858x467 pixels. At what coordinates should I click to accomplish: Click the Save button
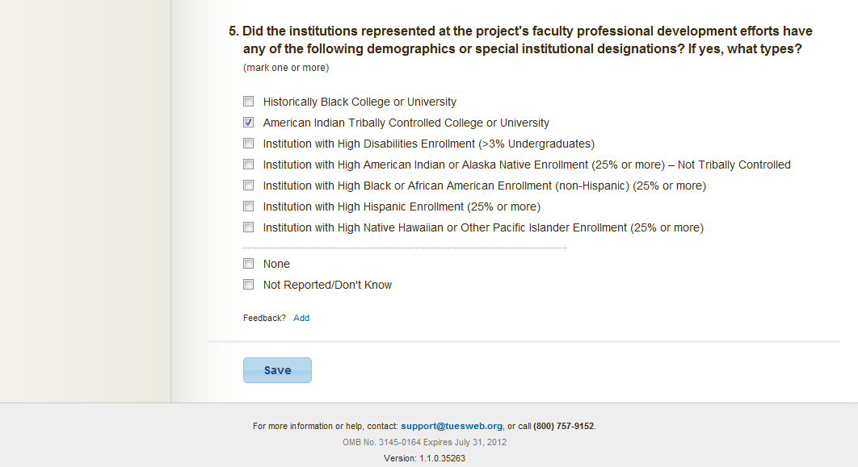277,370
